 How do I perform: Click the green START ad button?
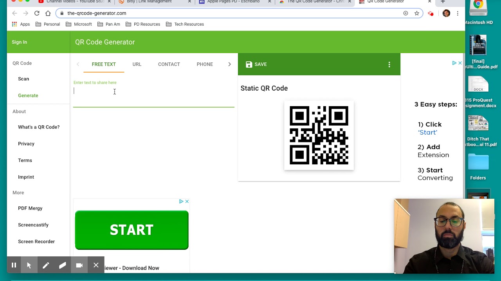(132, 230)
